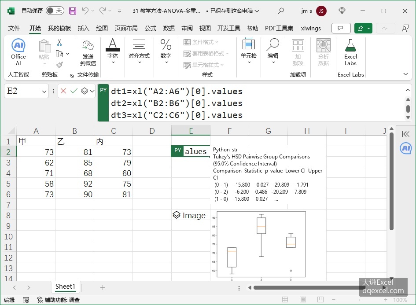The width and height of the screenshot is (416, 305).
Task: Click accessibility checker status icon
Action: pyautogui.click(x=40, y=300)
